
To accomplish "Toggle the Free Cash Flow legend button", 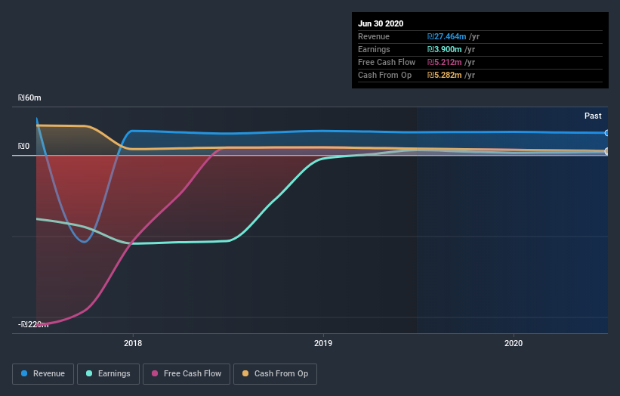I will pyautogui.click(x=187, y=374).
